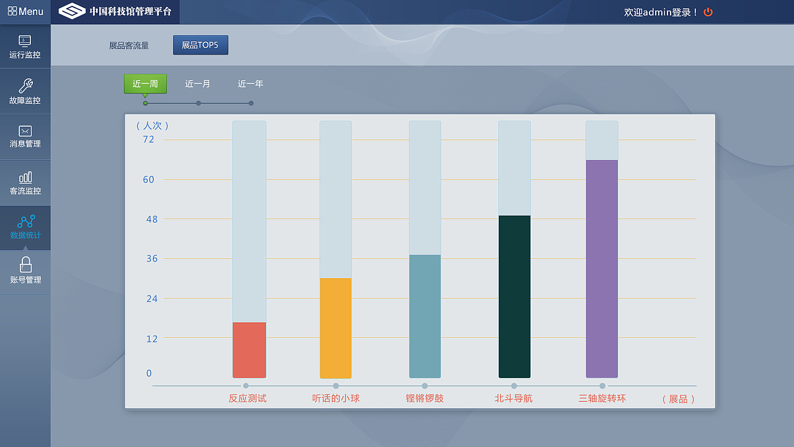Click the 48 y-axis value
The width and height of the screenshot is (794, 447).
(152, 219)
